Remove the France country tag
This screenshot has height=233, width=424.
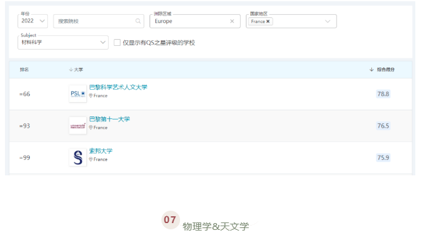point(268,21)
